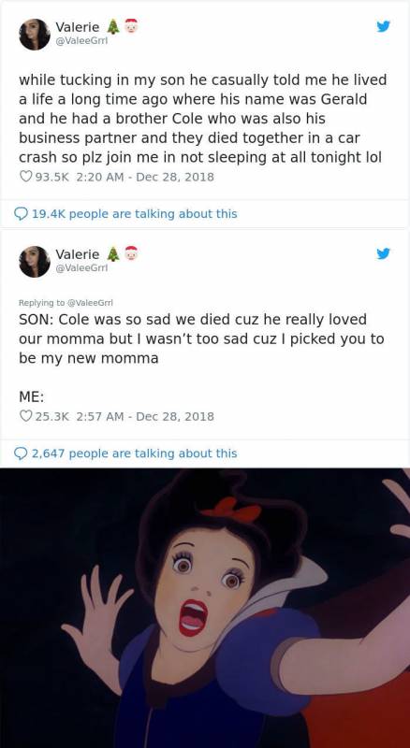This screenshot has height=748, width=410.
Task: Open the '19.4K people are talking about this' link
Action: (134, 214)
